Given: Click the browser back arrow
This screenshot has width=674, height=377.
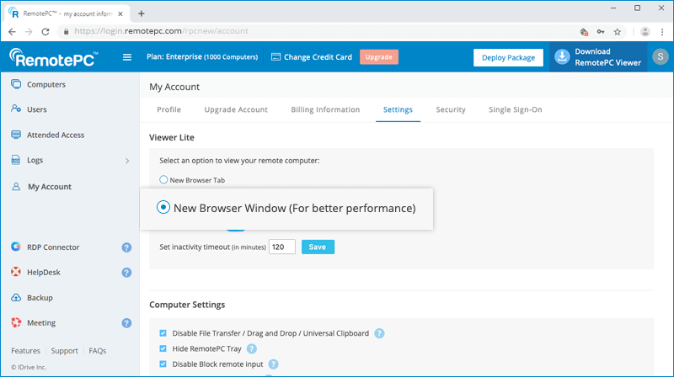Looking at the screenshot, I should tap(12, 31).
